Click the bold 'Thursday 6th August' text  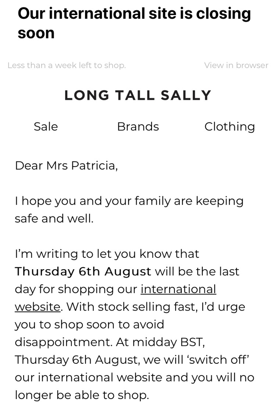point(83,272)
